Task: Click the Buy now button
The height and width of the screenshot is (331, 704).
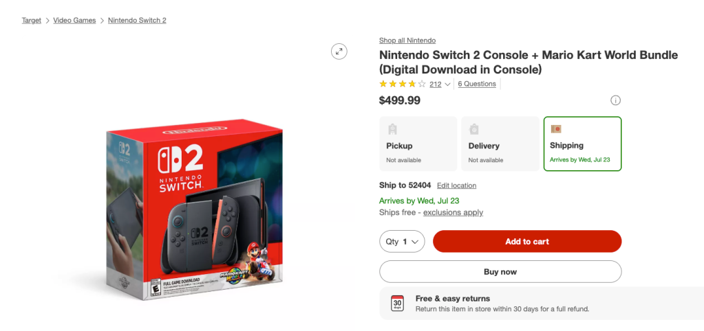Action: coord(500,272)
